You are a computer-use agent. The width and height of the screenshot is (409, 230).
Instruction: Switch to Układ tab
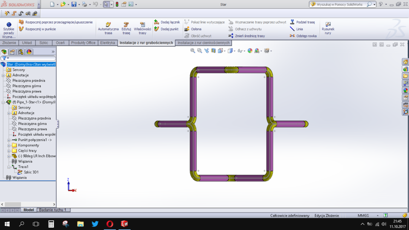[x=27, y=43]
